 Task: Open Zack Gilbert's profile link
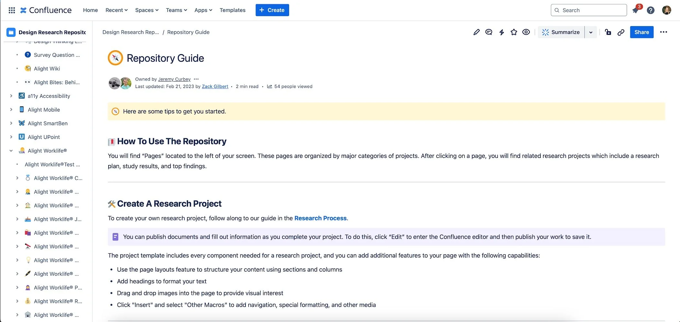point(215,86)
